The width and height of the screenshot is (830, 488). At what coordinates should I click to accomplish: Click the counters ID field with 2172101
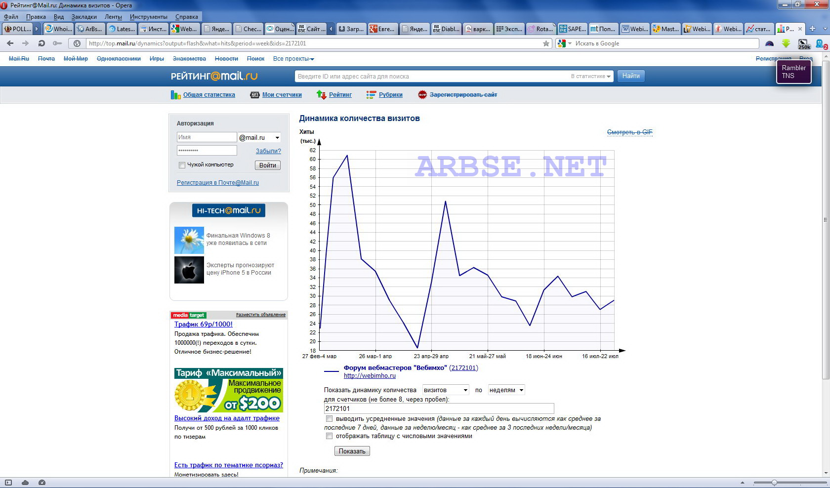pos(439,408)
